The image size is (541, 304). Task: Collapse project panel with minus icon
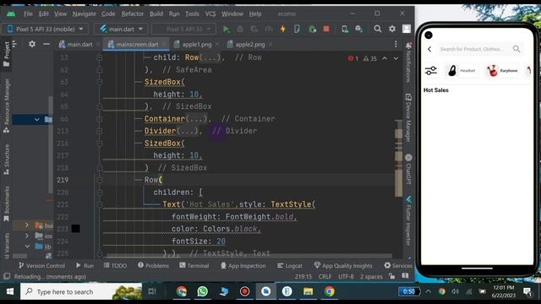46,44
